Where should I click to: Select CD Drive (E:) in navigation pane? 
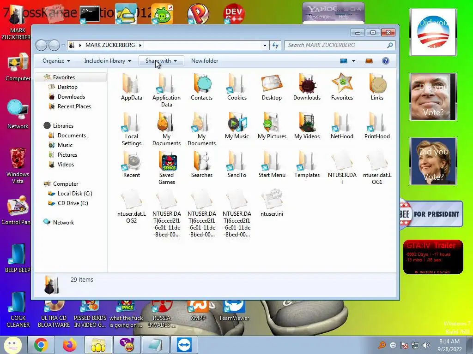pos(73,203)
